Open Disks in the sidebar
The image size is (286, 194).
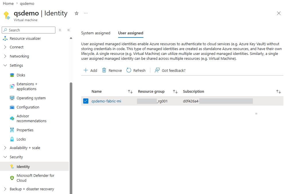[21, 75]
